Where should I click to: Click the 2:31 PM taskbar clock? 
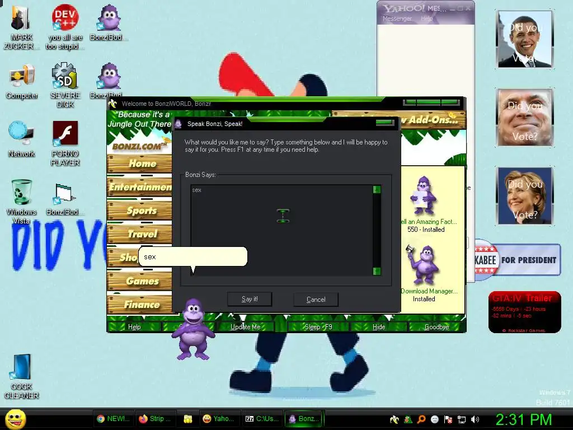(523, 419)
